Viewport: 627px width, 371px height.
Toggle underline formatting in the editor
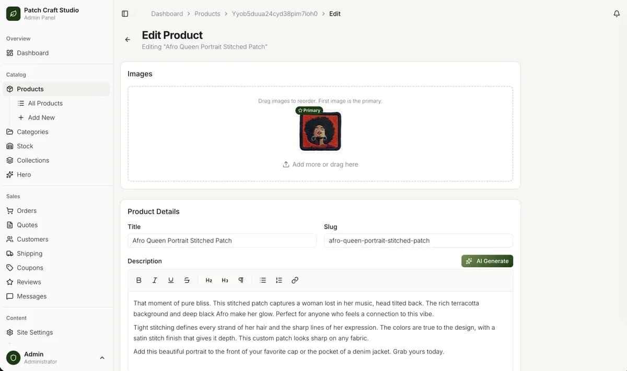pos(171,280)
